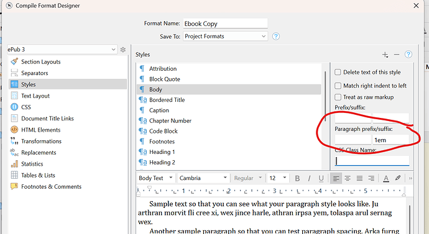Toggle underline formatting
The width and height of the screenshot is (429, 234).
(321, 178)
